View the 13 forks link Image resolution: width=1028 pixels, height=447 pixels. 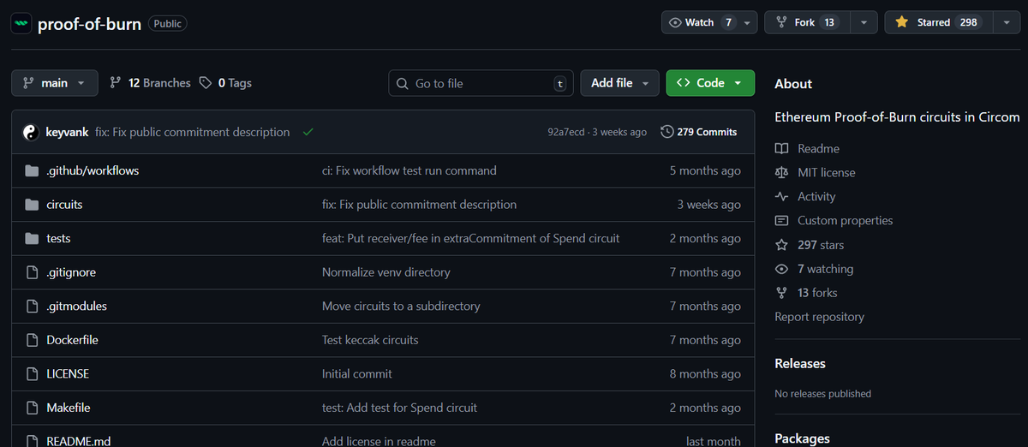point(817,293)
